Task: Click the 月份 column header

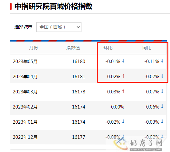Action: coord(33,48)
